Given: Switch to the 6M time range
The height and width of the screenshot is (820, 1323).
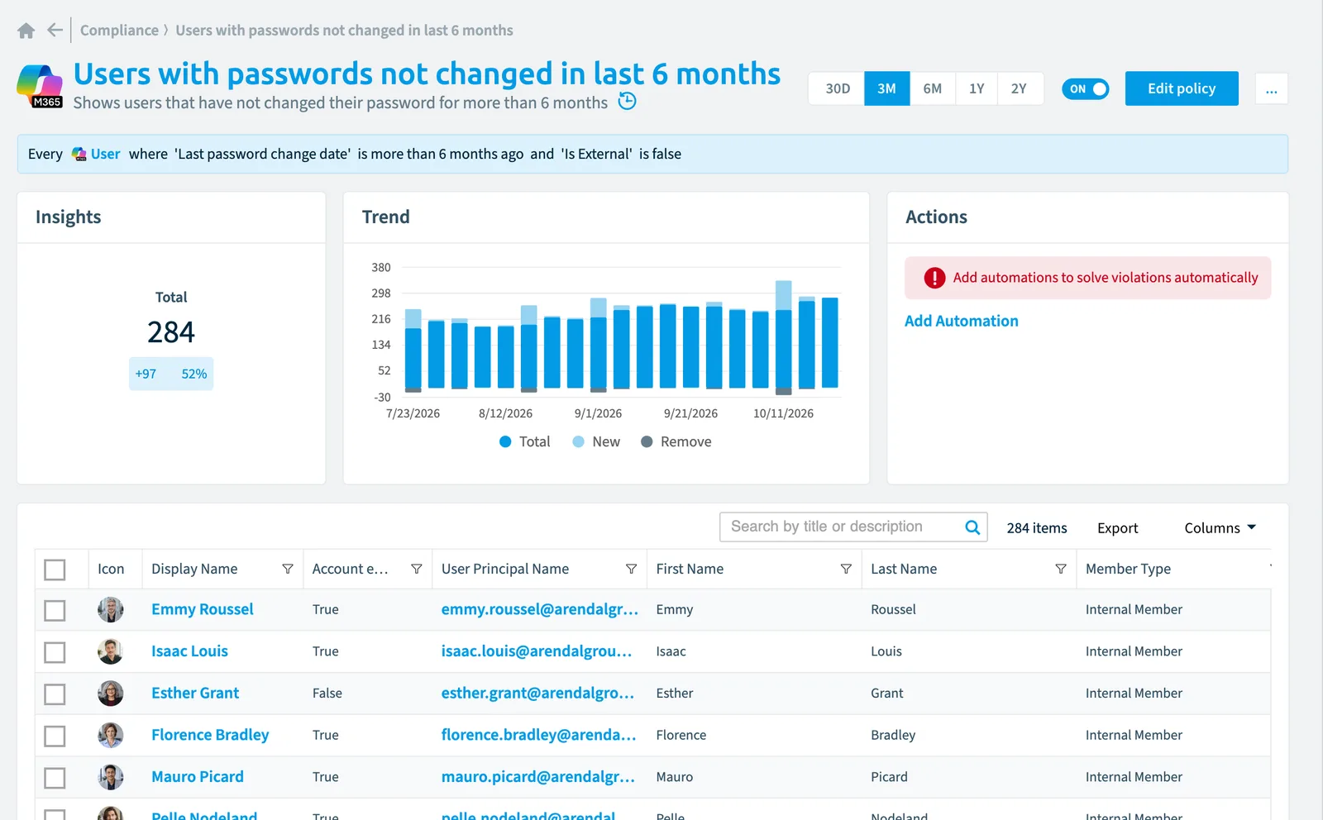Looking at the screenshot, I should [x=933, y=88].
